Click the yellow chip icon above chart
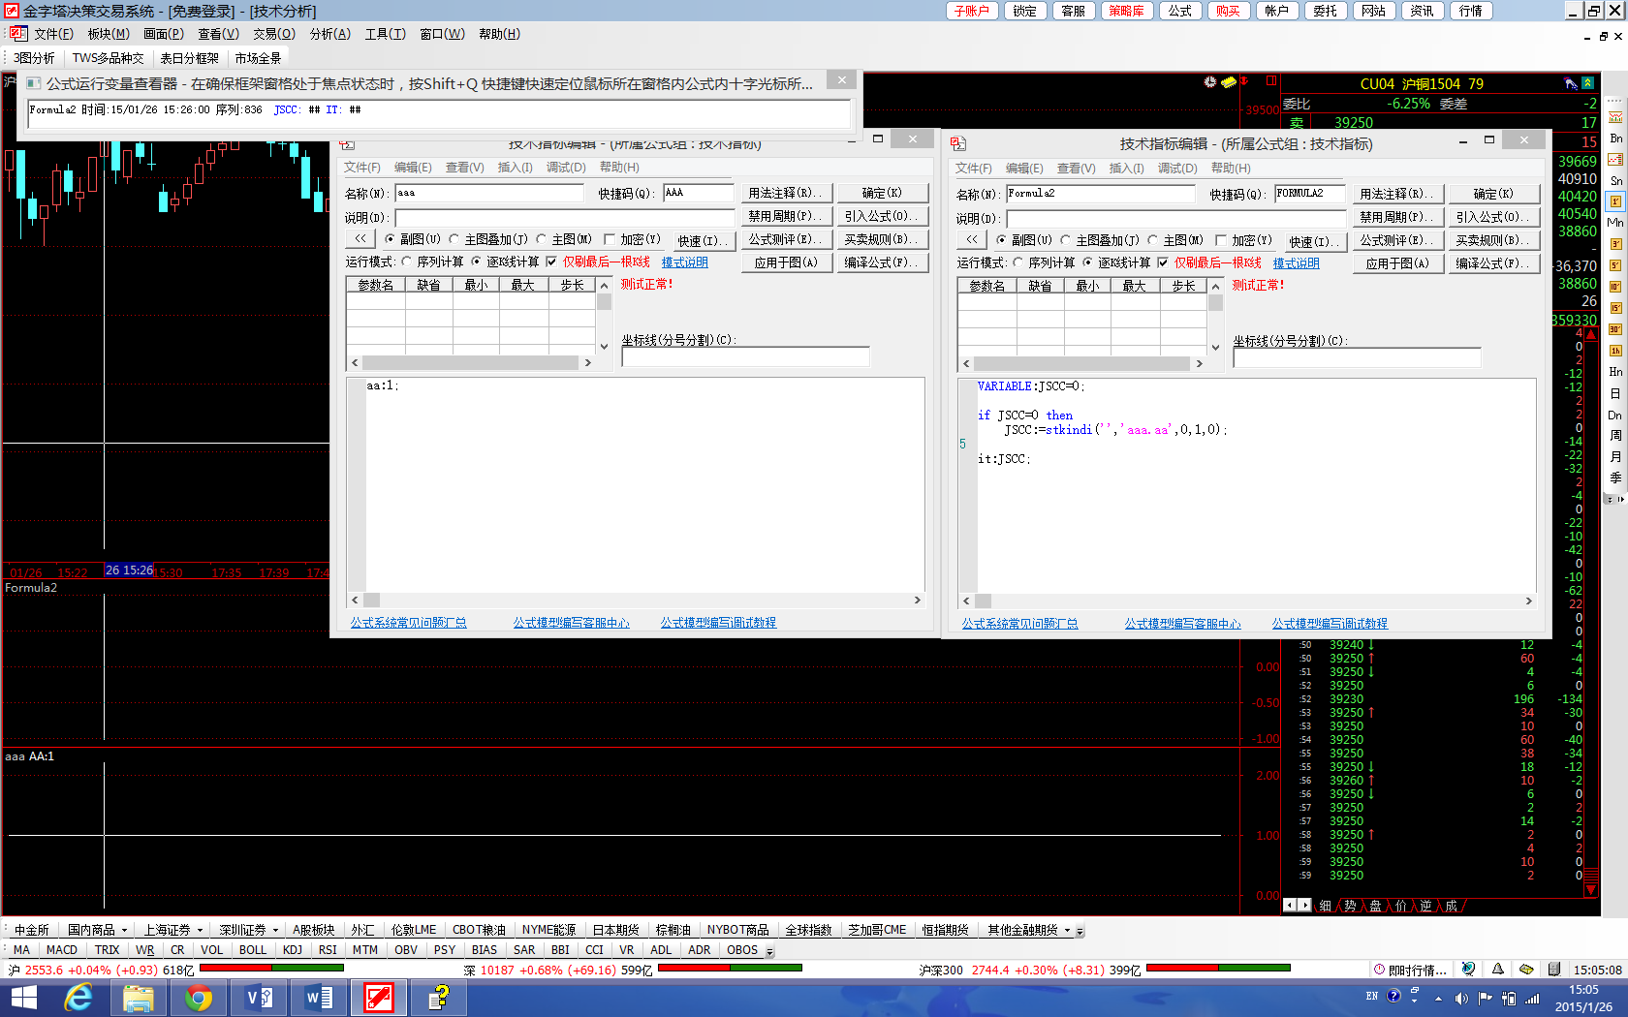 click(x=1228, y=82)
